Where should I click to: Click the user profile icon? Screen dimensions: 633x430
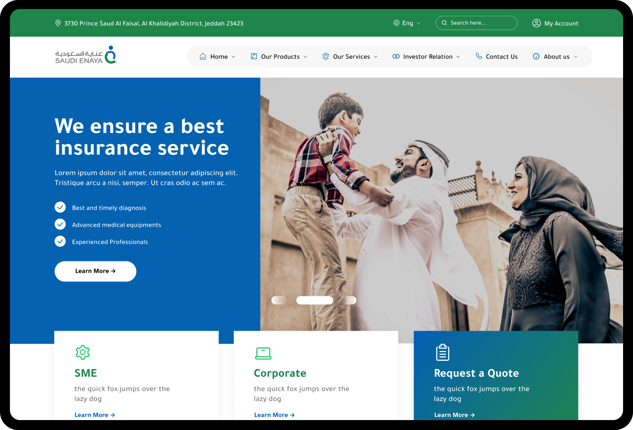click(536, 23)
